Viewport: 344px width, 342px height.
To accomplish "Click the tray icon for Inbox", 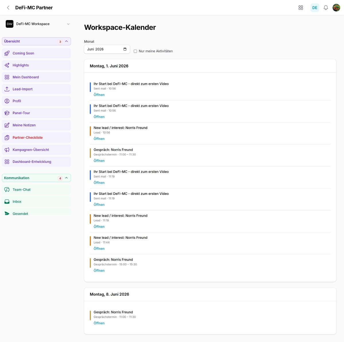I will coord(7,202).
